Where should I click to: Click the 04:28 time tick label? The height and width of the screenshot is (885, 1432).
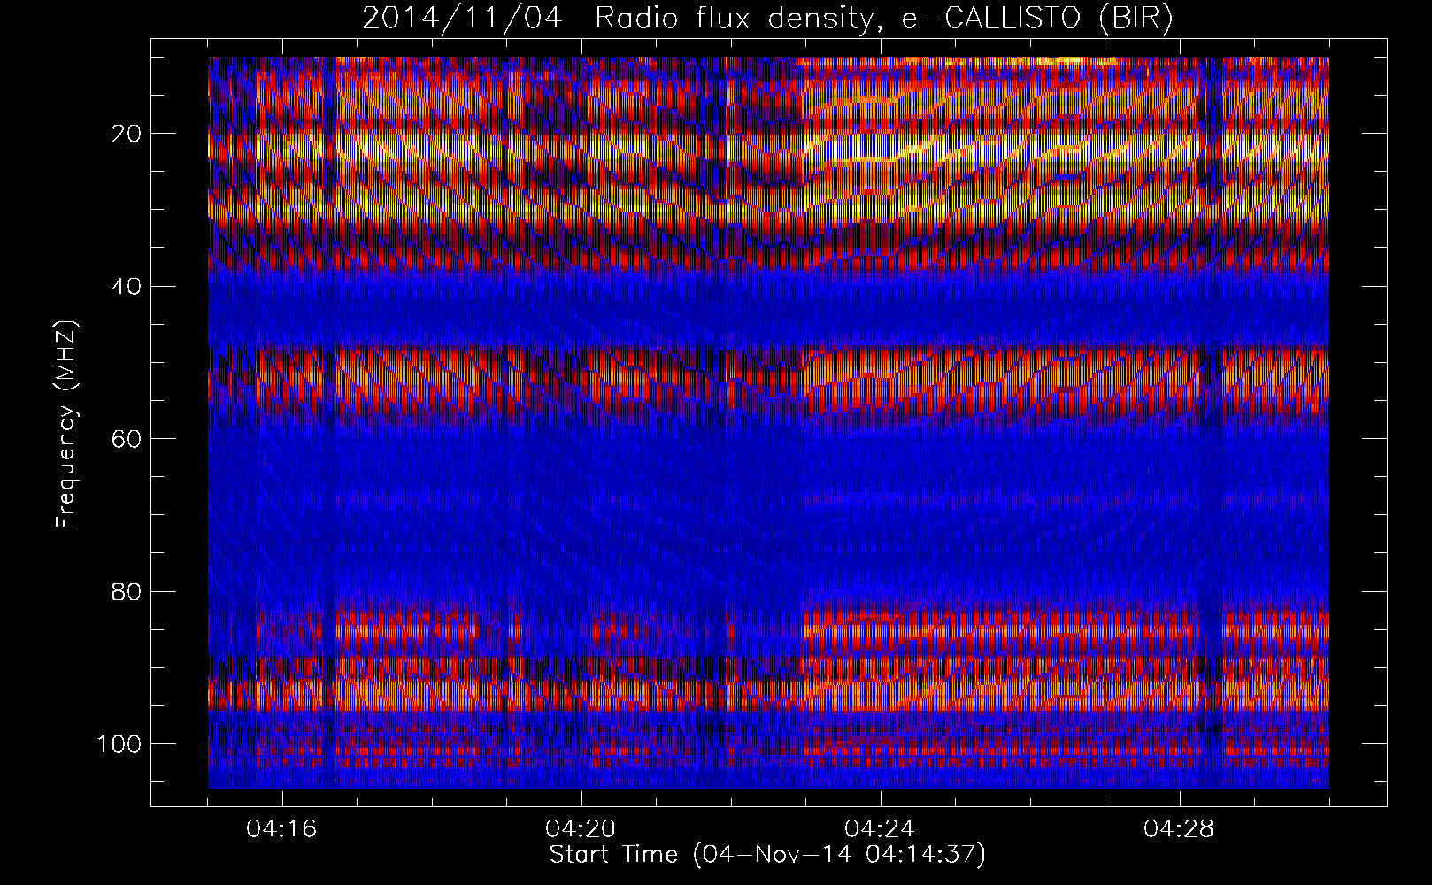coord(1180,829)
